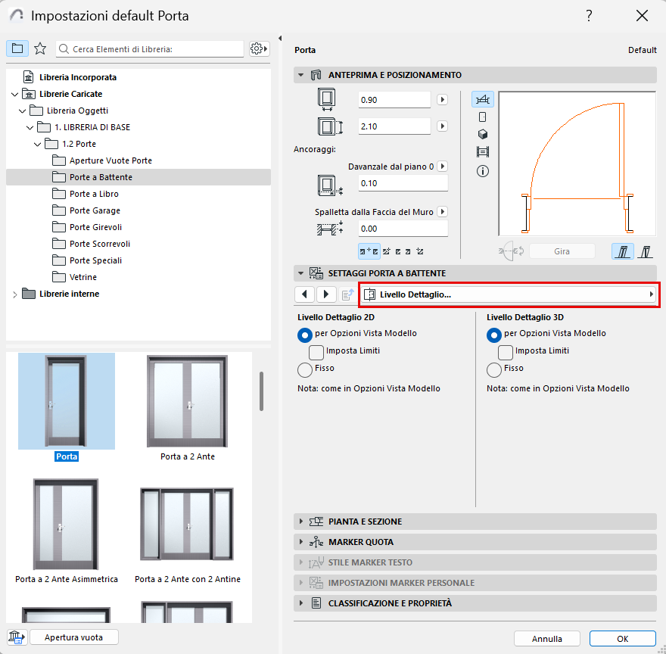
Task: Open the width 0.90 options arrow
Action: [x=442, y=99]
